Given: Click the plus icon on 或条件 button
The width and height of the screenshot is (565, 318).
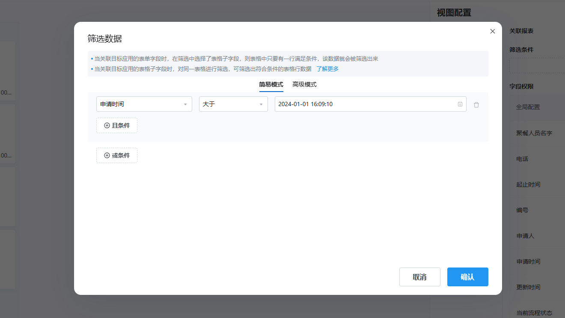Looking at the screenshot, I should click(x=107, y=155).
